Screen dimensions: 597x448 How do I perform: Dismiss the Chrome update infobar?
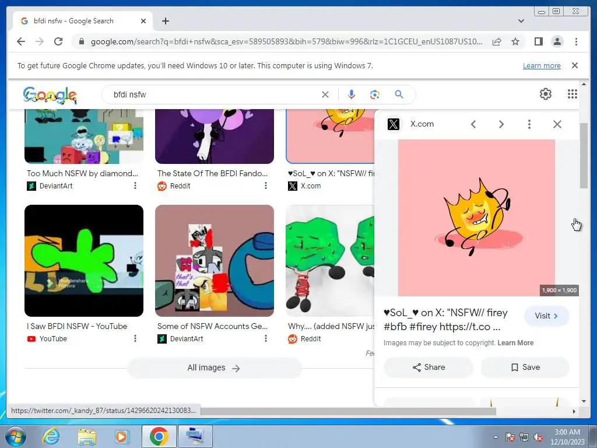[575, 65]
